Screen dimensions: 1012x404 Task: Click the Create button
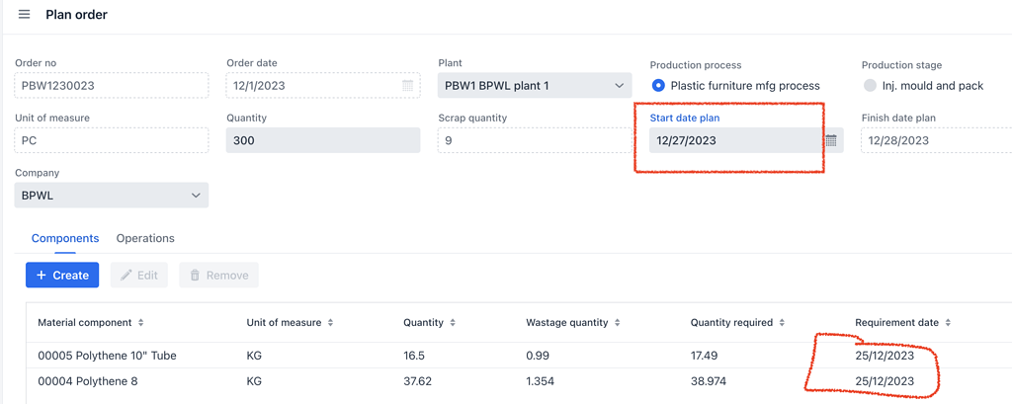point(62,275)
